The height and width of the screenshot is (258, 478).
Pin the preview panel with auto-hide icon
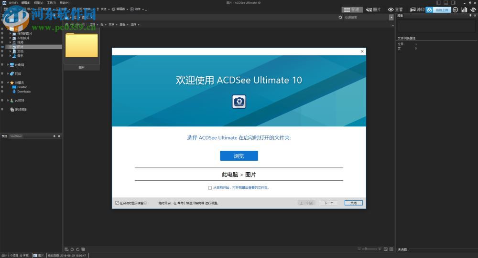tap(54, 136)
